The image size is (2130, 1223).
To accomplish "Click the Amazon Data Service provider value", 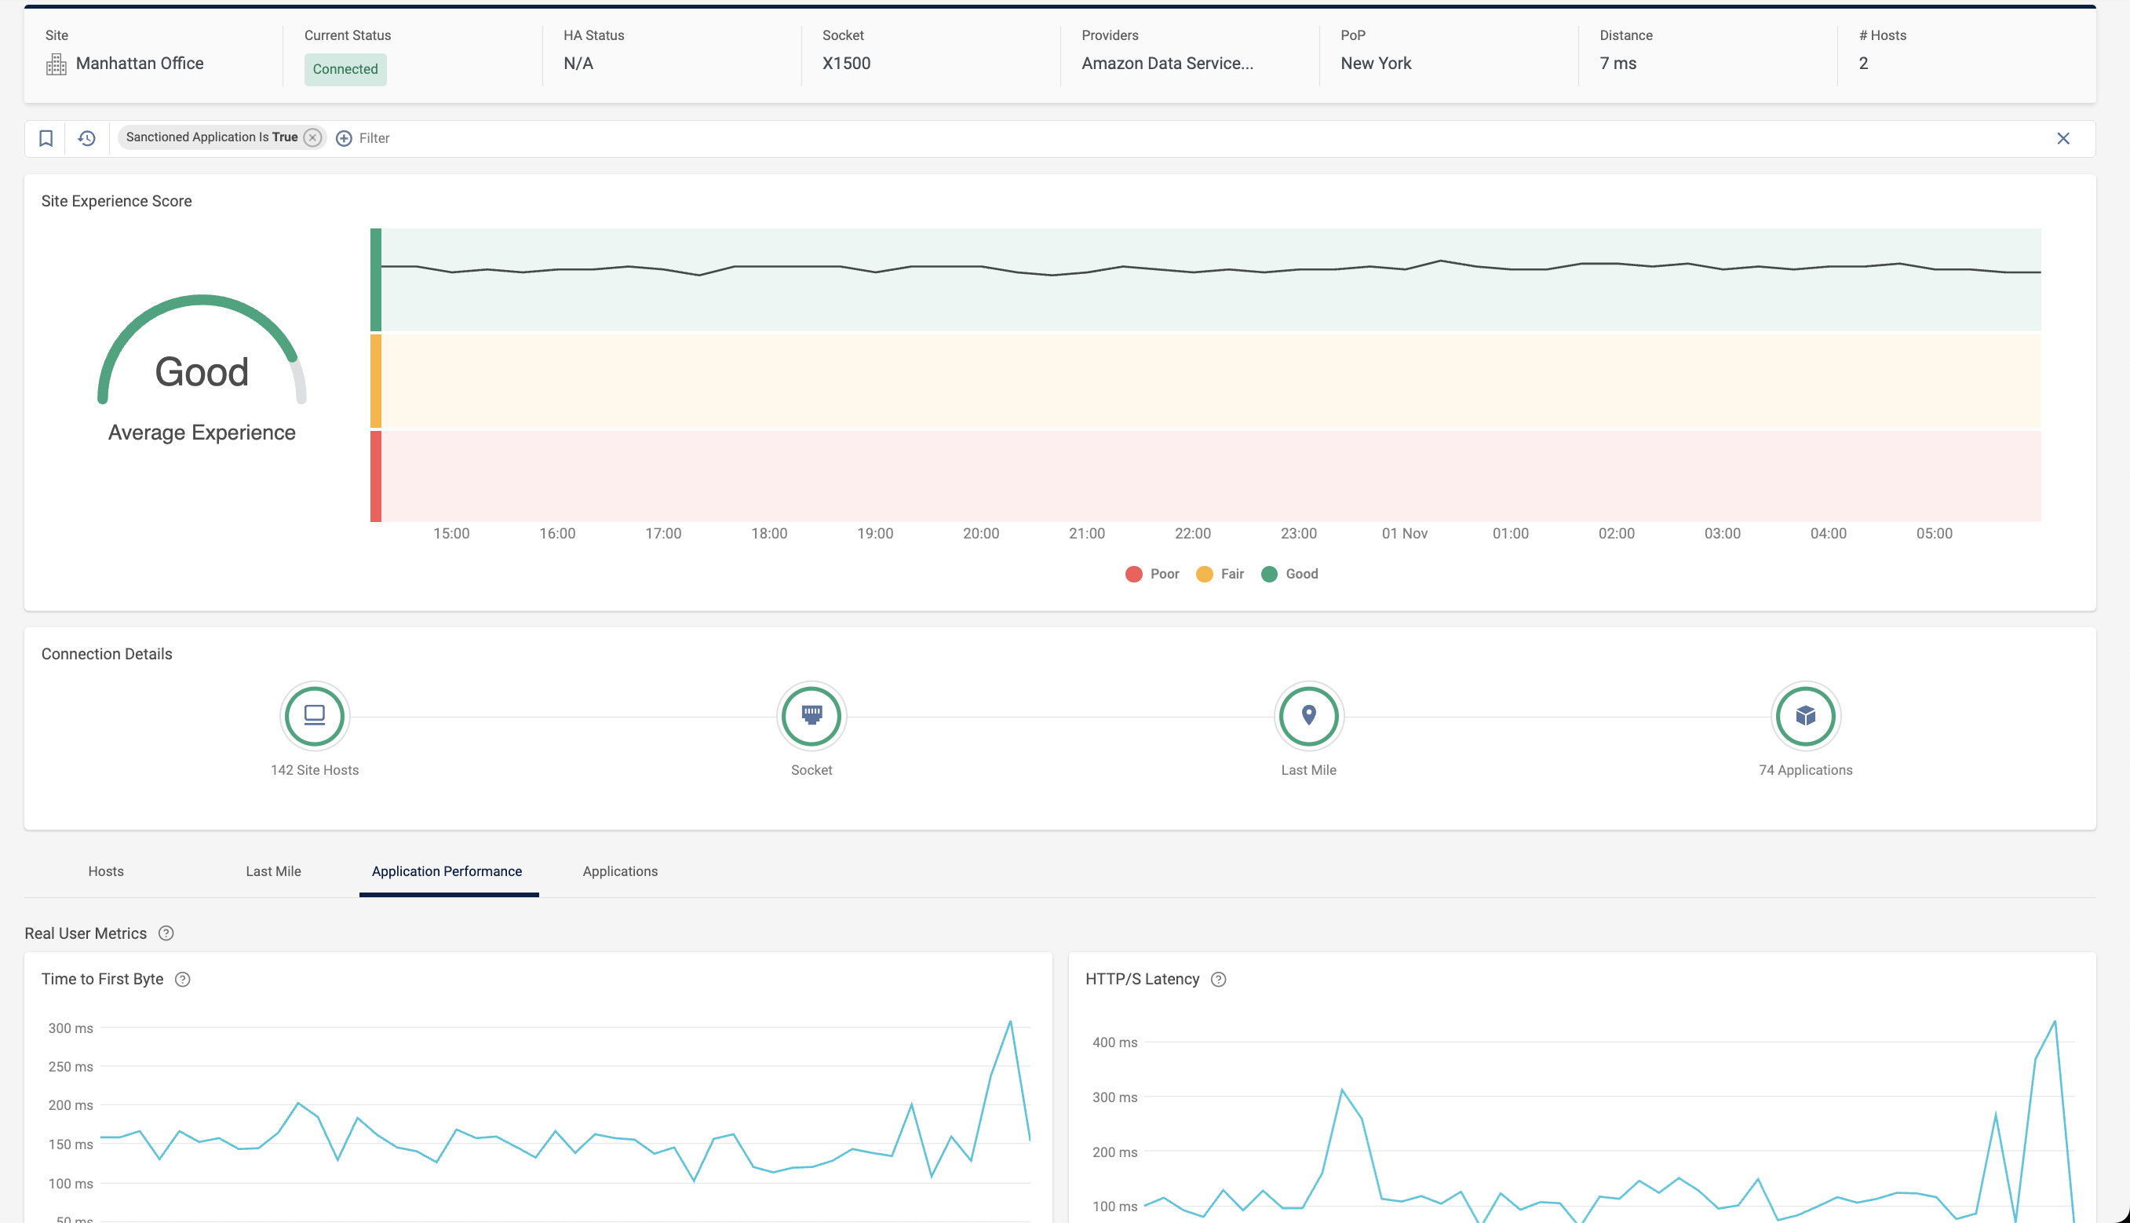I will (1167, 64).
